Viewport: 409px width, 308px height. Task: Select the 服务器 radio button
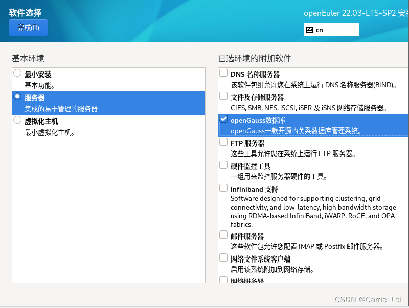(17, 97)
